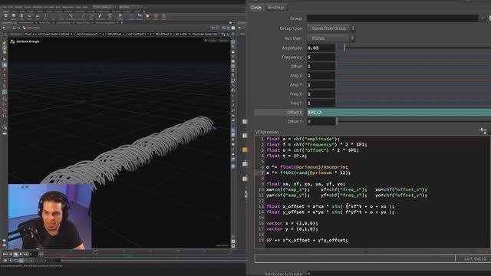Switch to the Code tab
491x276 pixels.
[255, 7]
